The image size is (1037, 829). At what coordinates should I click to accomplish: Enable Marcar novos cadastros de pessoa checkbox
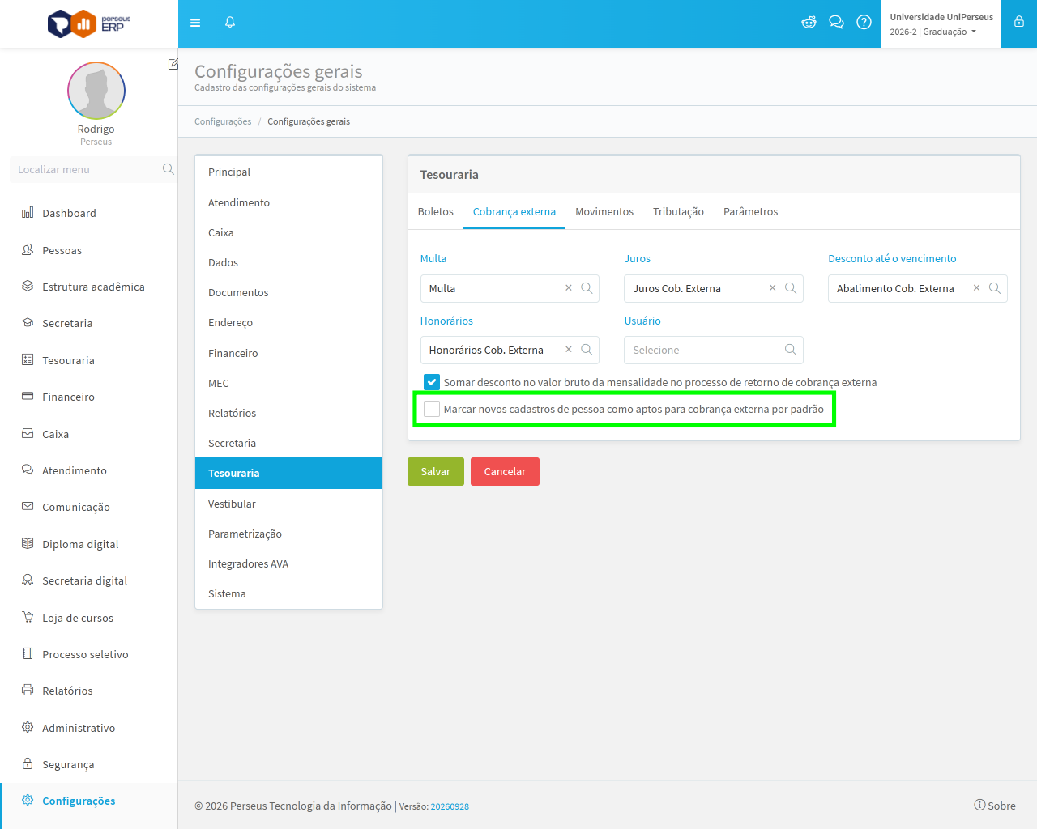(x=432, y=409)
